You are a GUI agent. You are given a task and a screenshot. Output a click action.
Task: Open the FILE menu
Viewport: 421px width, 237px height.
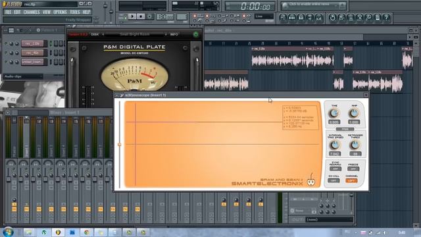click(x=8, y=12)
